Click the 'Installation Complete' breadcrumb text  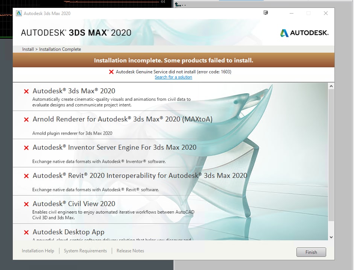point(60,49)
